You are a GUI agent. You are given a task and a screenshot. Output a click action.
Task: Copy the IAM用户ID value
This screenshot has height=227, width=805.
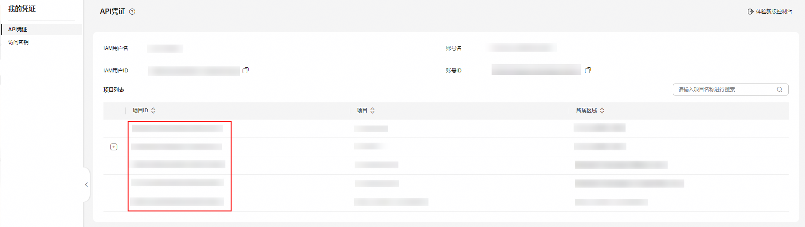[246, 70]
